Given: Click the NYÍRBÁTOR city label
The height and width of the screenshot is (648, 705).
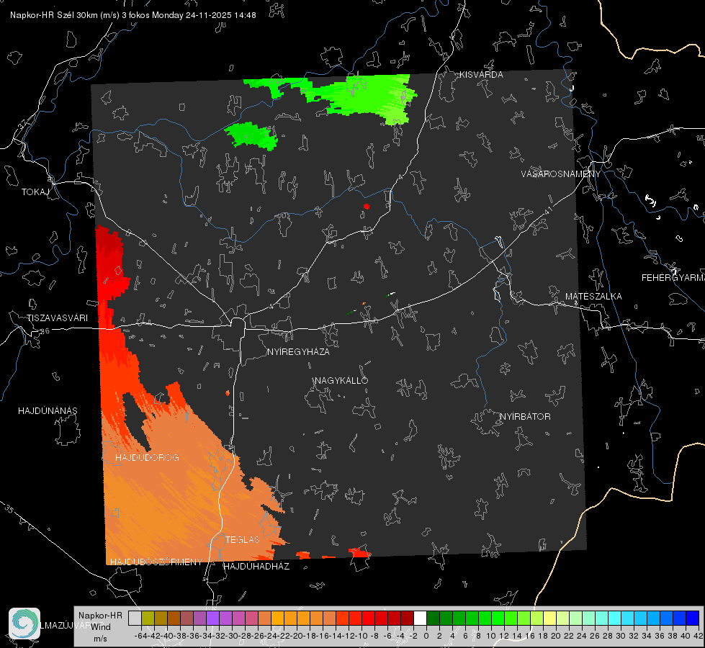Looking at the screenshot, I should pyautogui.click(x=525, y=416).
